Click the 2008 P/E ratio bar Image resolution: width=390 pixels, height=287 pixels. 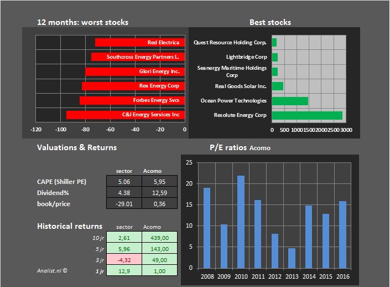pyautogui.click(x=207, y=228)
